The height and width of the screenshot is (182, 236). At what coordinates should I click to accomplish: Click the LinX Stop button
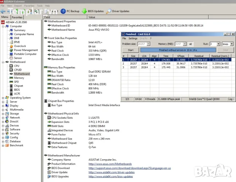[225, 50]
